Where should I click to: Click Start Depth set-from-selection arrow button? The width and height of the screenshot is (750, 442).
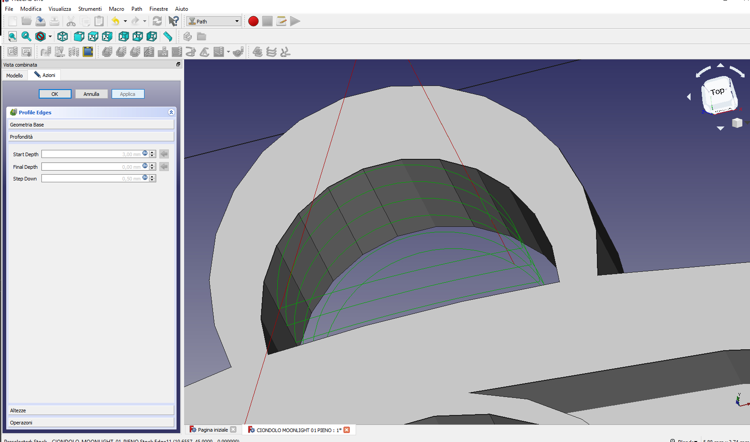[164, 154]
